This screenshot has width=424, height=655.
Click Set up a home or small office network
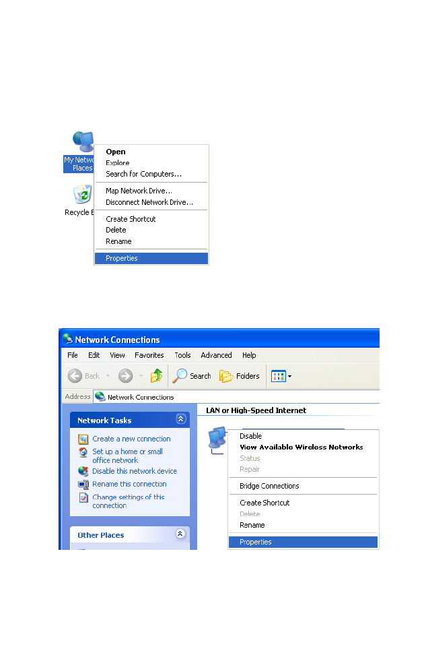pyautogui.click(x=128, y=456)
